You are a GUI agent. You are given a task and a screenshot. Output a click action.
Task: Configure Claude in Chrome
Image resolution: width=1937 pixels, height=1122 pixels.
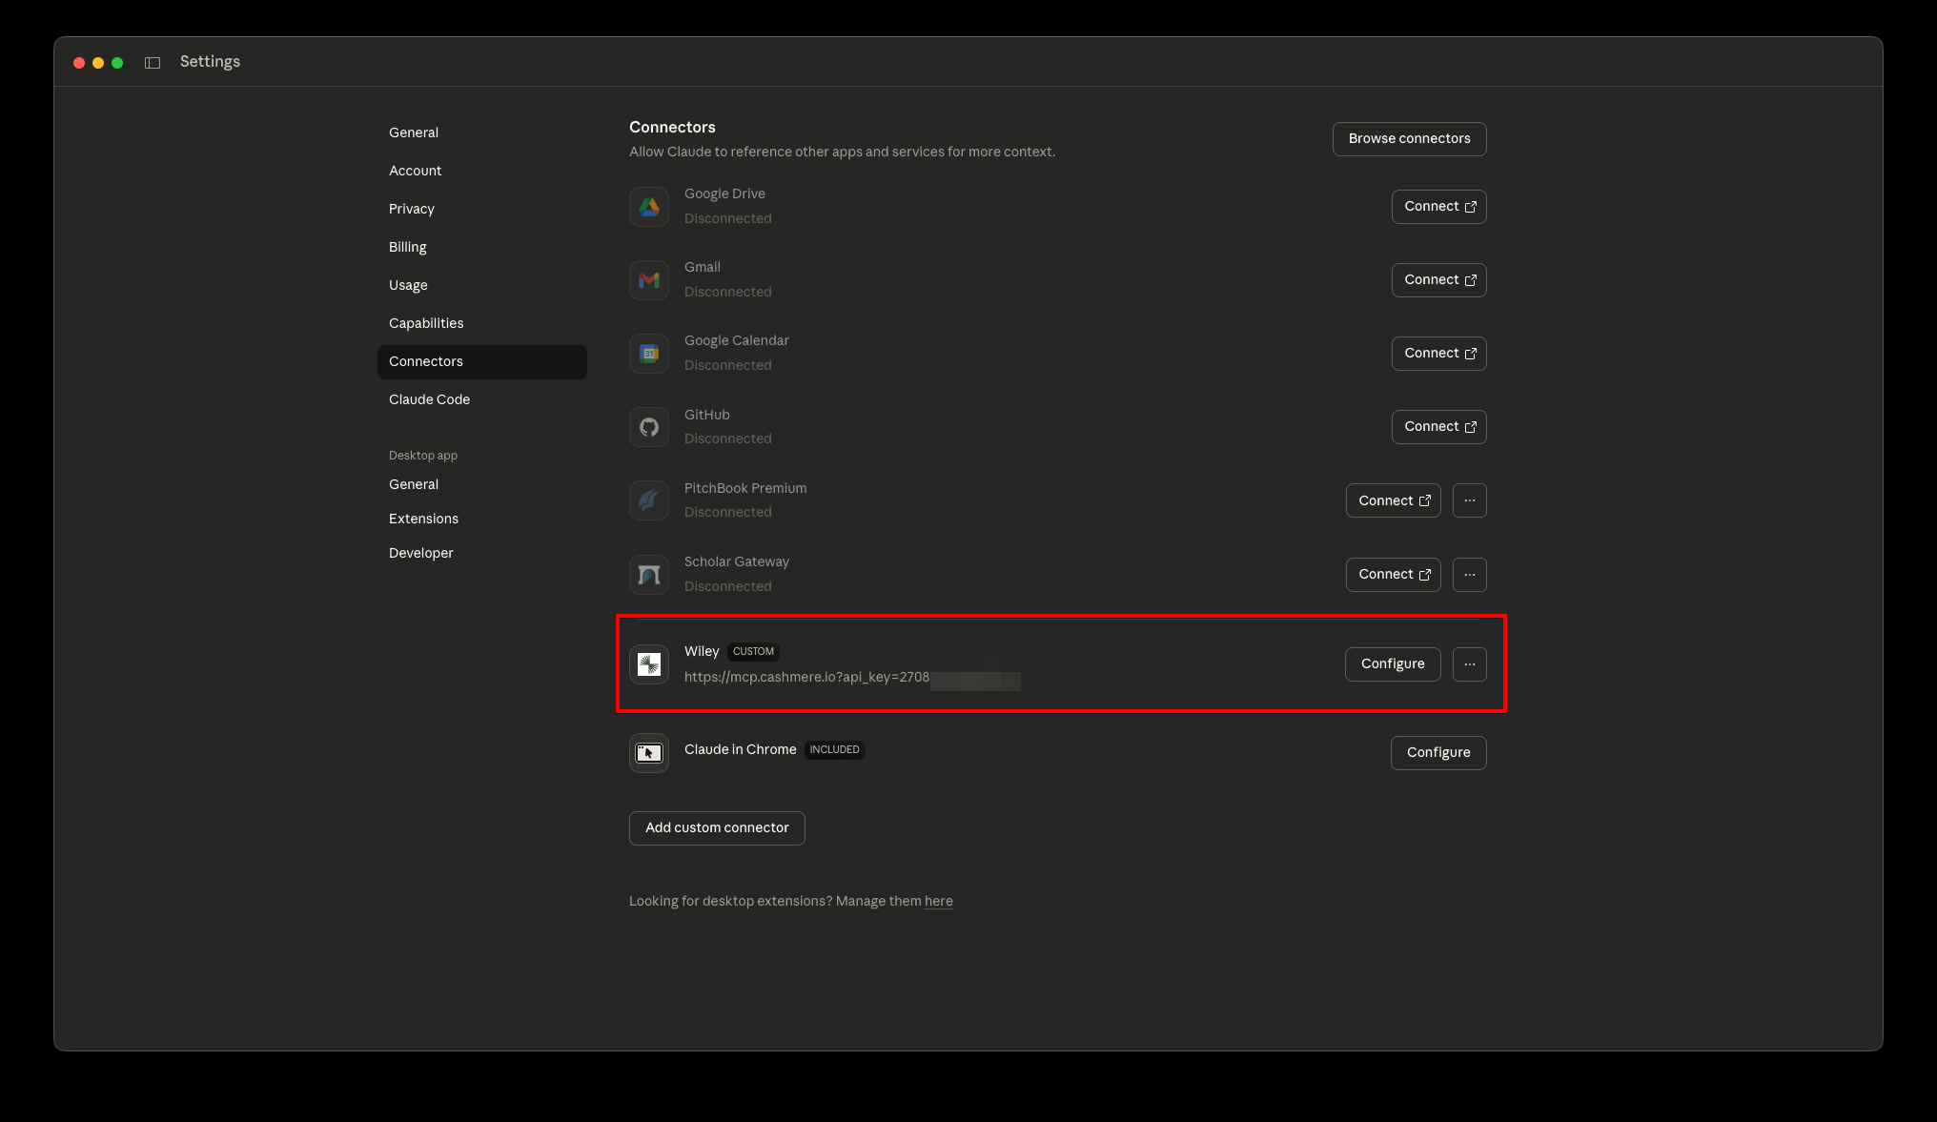coord(1438,753)
